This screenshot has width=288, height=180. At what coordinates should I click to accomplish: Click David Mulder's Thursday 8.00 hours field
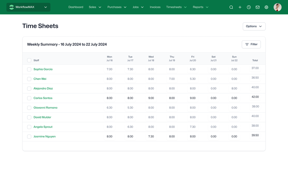click(x=172, y=118)
